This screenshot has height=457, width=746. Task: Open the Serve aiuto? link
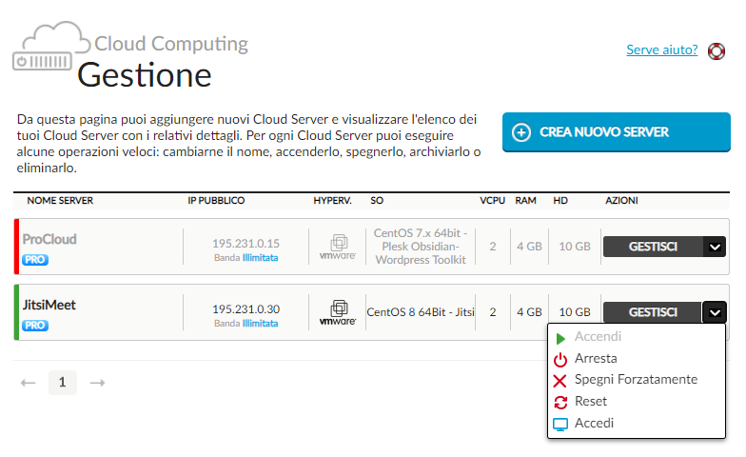tap(662, 50)
